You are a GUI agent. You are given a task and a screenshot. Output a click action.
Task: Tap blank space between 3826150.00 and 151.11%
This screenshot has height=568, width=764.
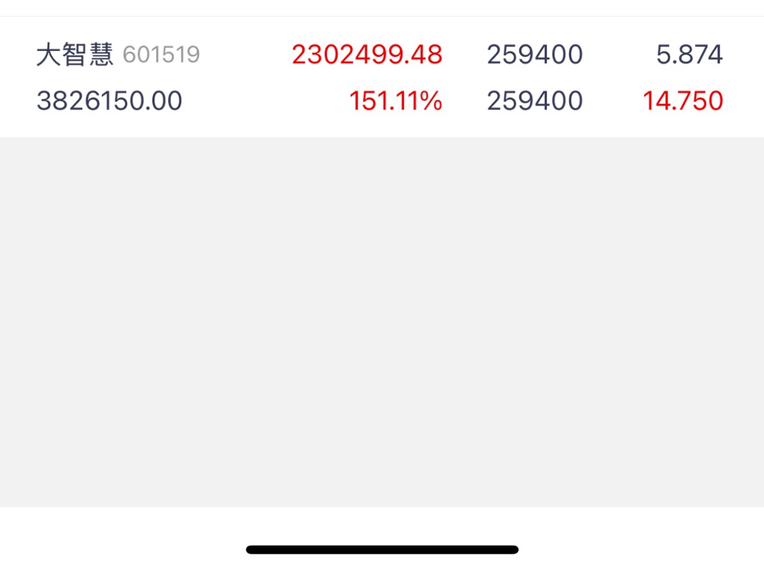265,101
